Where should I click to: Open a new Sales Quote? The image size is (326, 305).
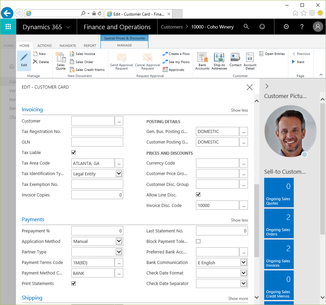[60, 61]
